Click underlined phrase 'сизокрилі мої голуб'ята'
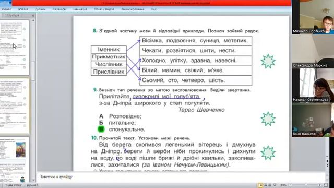This screenshot has width=334, height=188. (166, 96)
